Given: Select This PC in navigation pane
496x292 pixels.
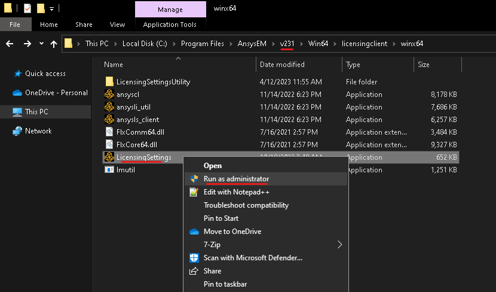Looking at the screenshot, I should coord(36,112).
